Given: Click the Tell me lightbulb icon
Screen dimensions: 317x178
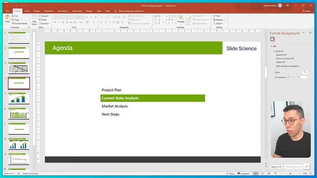Looking at the screenshot, I should pyautogui.click(x=115, y=11).
